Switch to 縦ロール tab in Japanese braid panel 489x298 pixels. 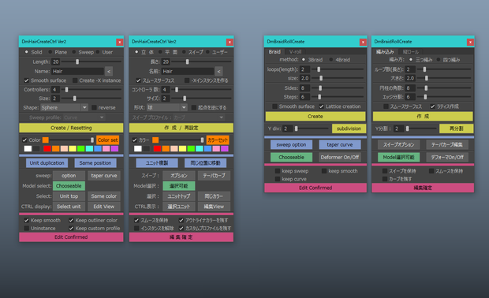tap(410, 52)
